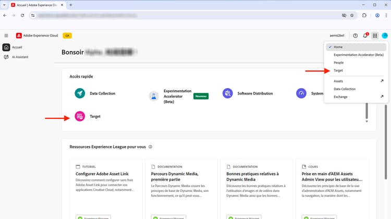The height and width of the screenshot is (219, 391).
Task: Close the Accueil browser tab
Action: coord(62,5)
